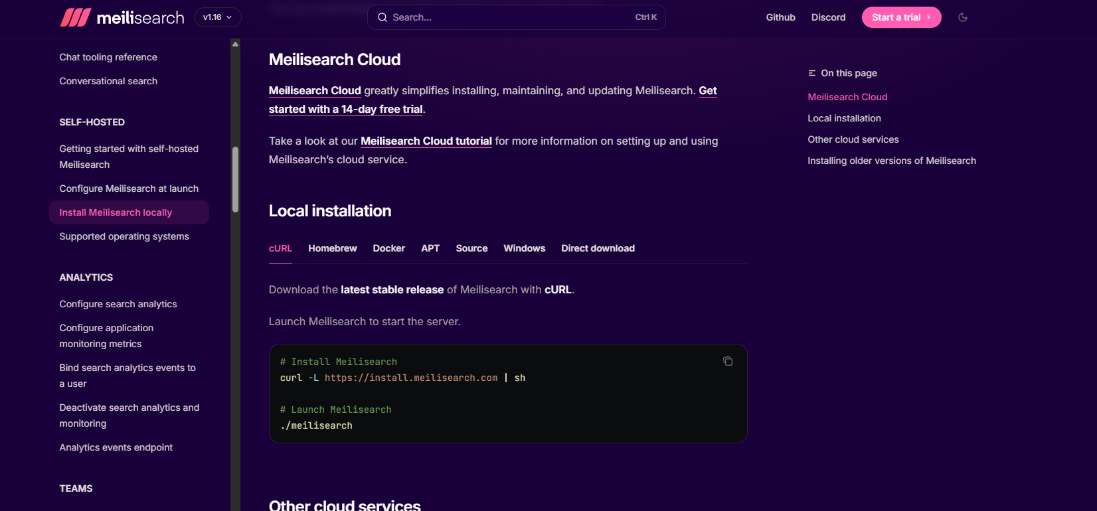This screenshot has height=511, width=1097.
Task: Open the Github link
Action: (780, 17)
